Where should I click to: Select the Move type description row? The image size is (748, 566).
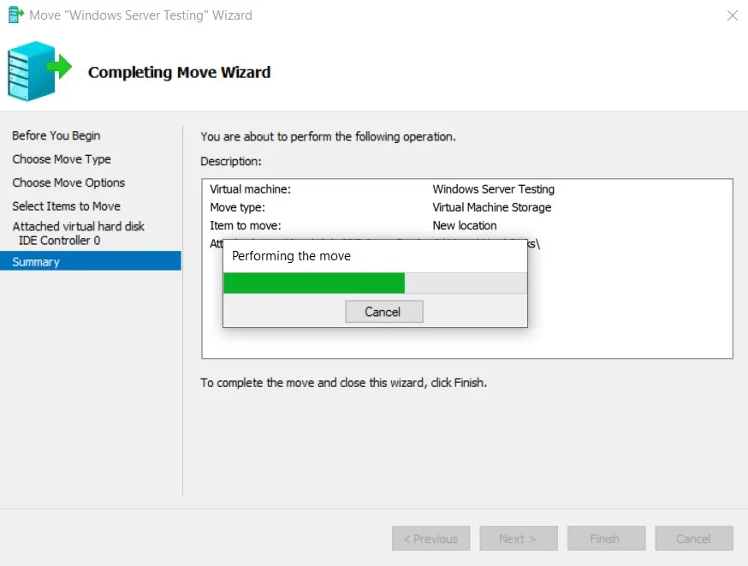[238, 207]
